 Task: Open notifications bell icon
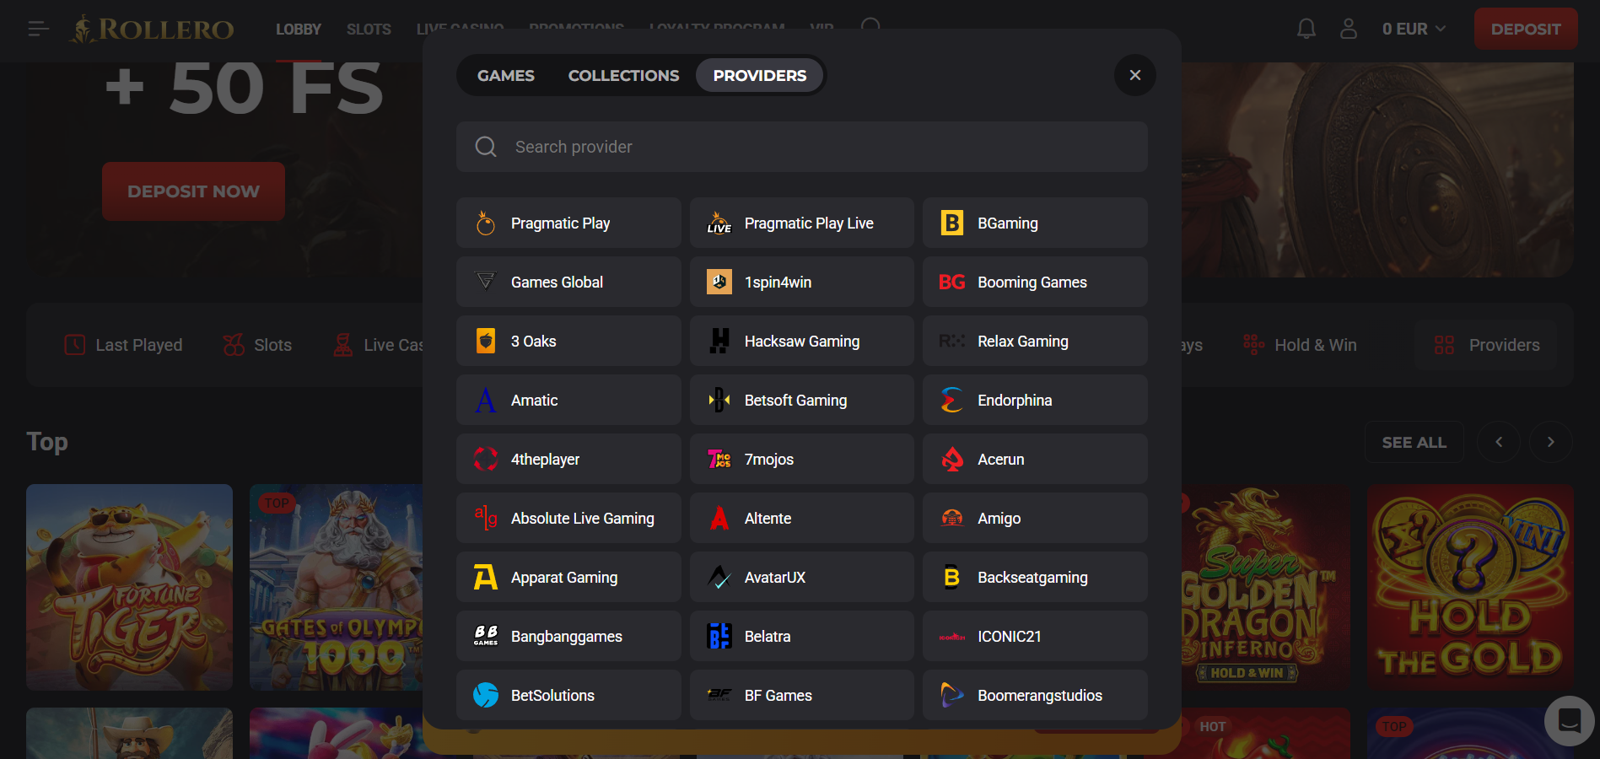point(1306,29)
